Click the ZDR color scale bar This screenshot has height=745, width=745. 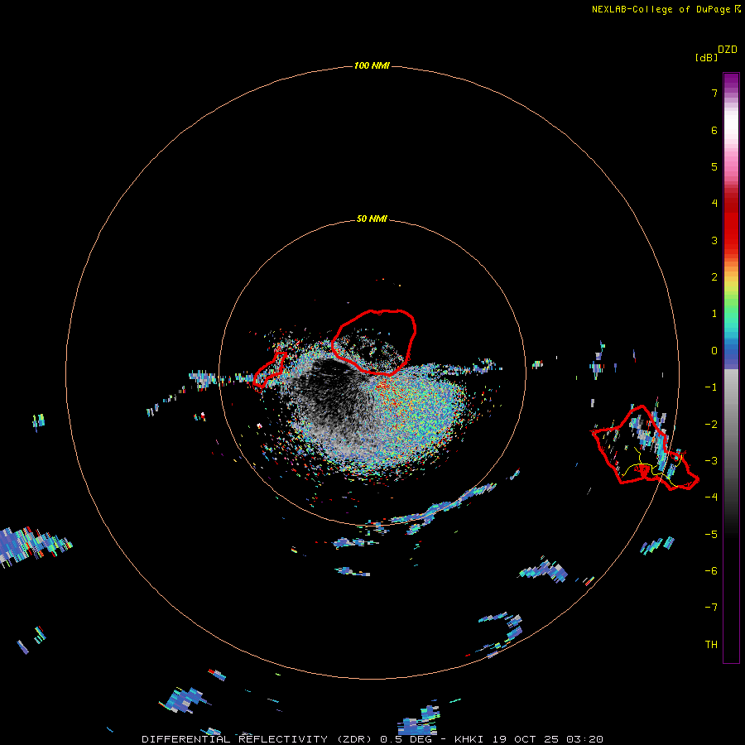[x=731, y=368]
